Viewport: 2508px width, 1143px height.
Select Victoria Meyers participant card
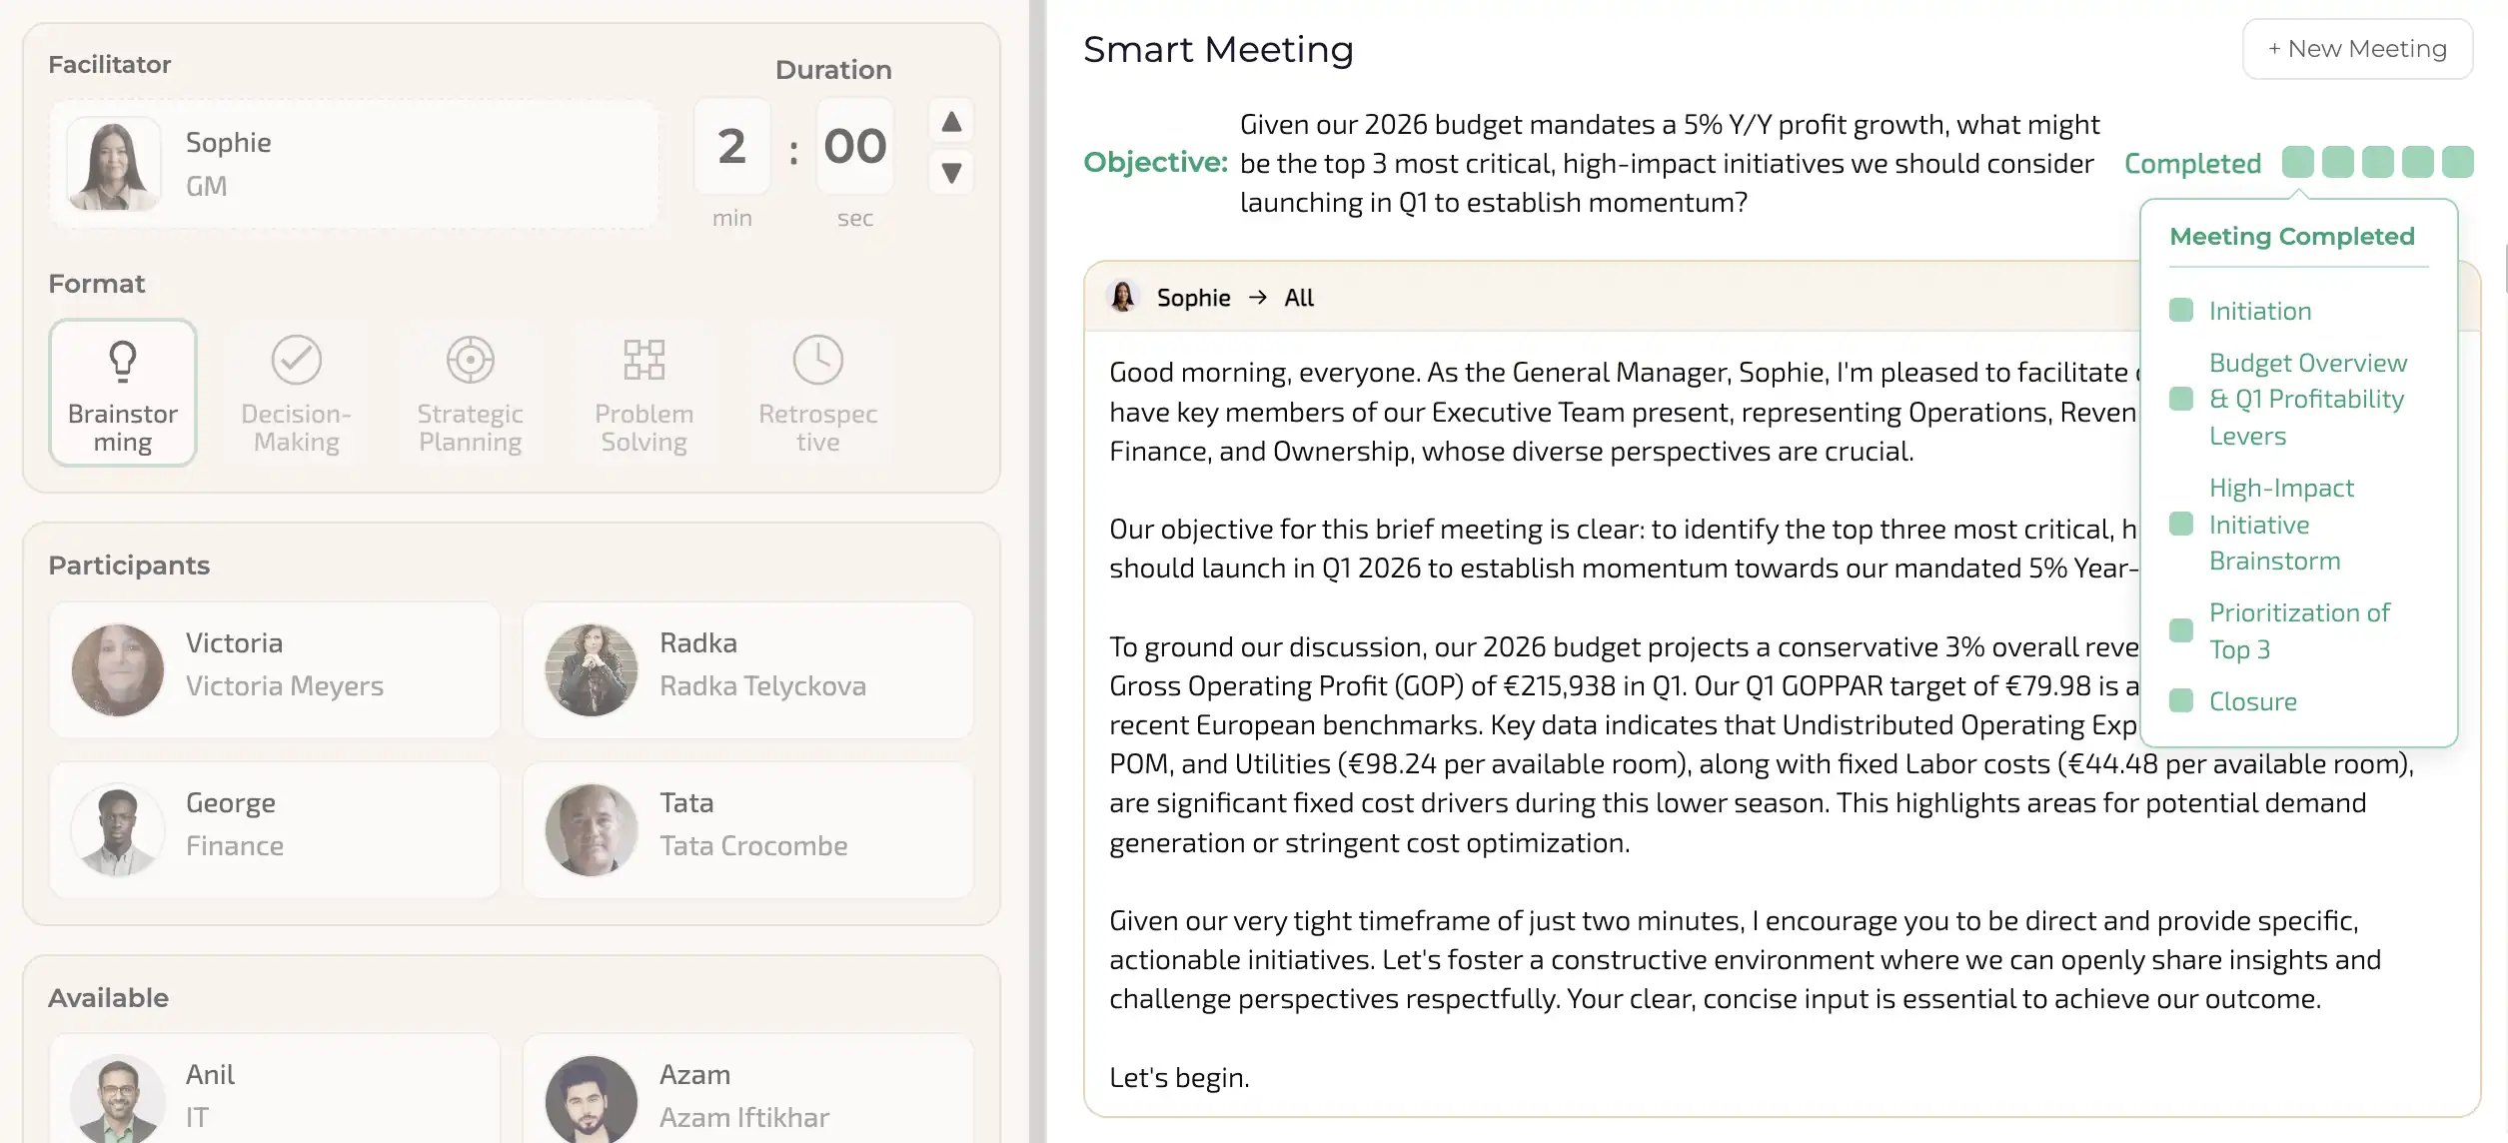(x=275, y=669)
